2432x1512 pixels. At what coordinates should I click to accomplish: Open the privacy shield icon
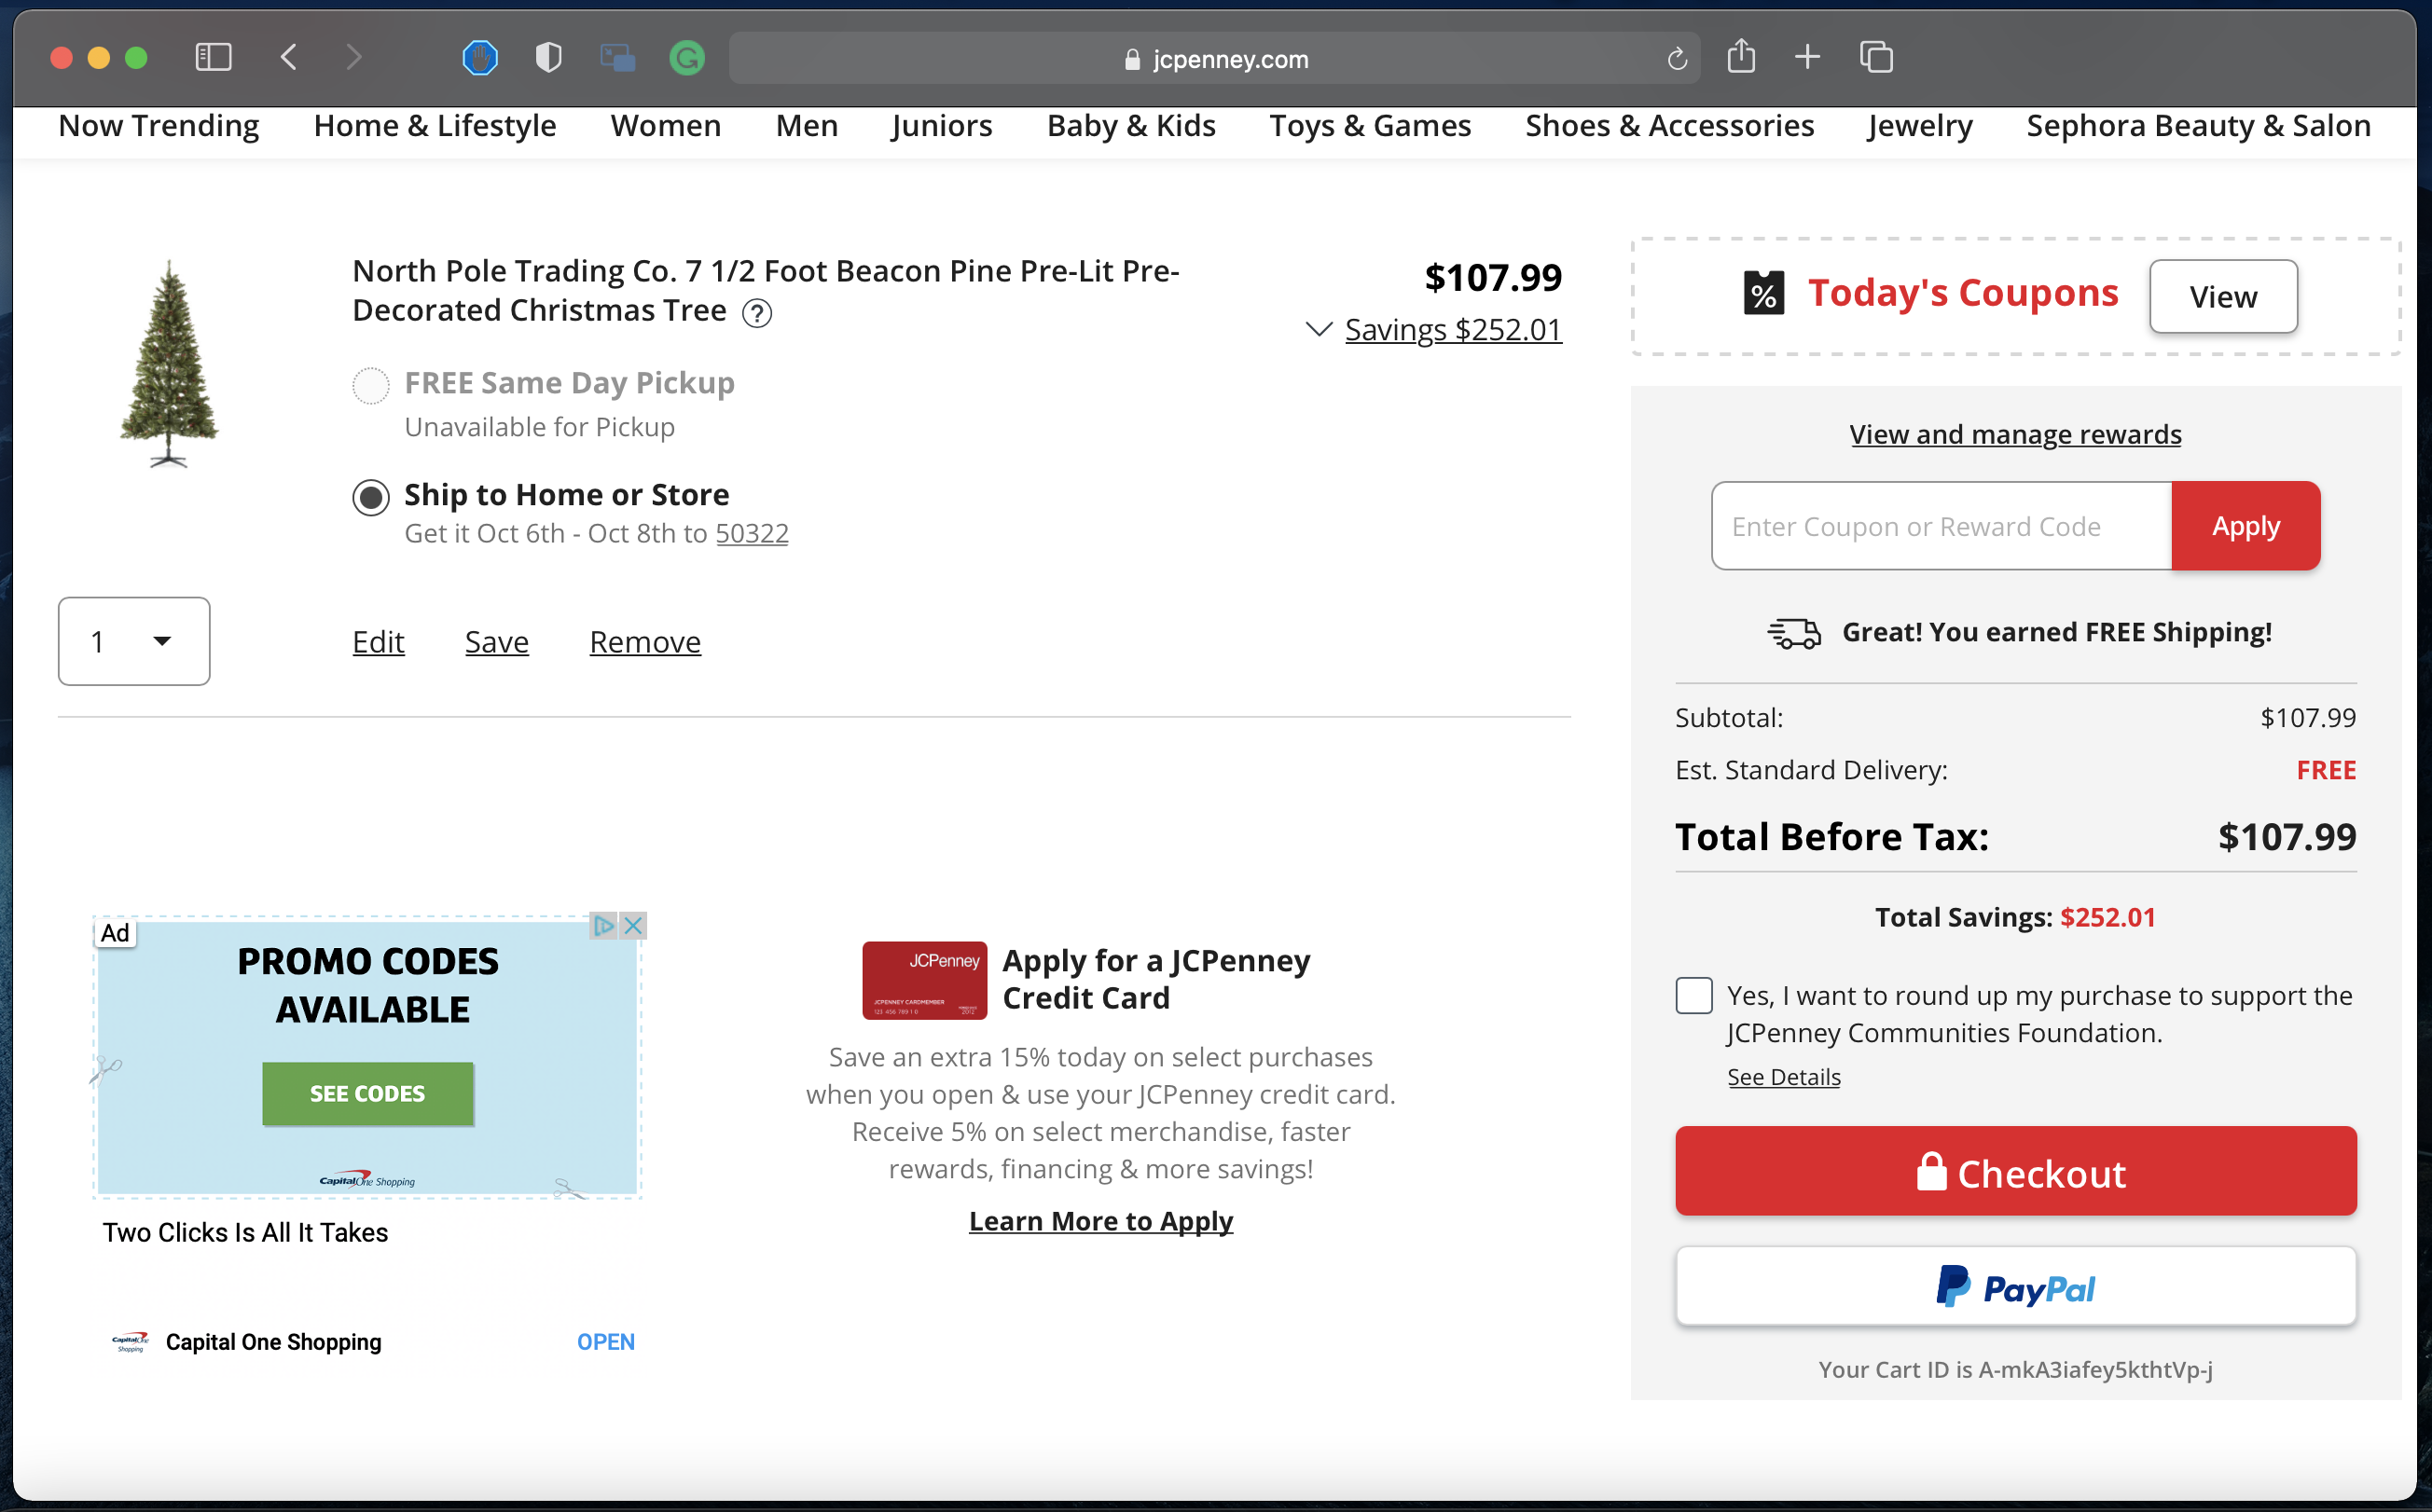coord(548,58)
